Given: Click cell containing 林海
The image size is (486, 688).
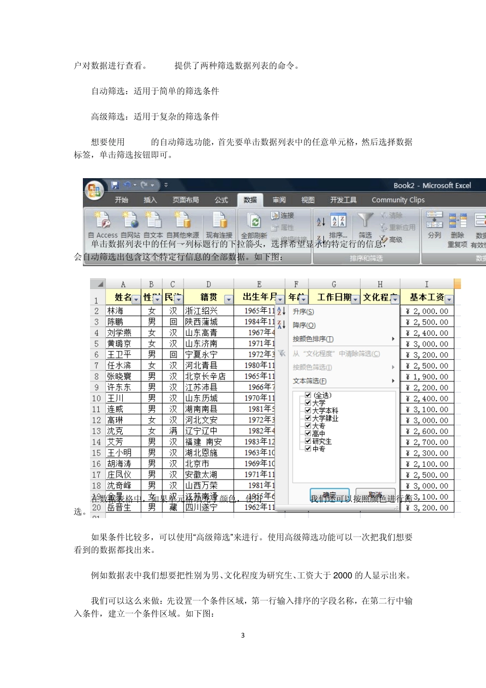Looking at the screenshot, I should point(124,311).
